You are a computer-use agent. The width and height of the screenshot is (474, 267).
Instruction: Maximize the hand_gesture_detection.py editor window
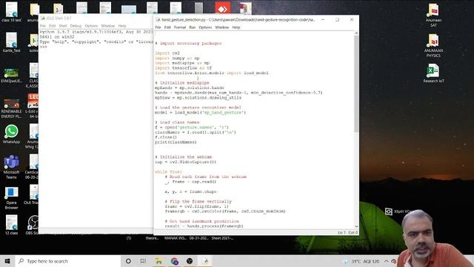(338, 20)
